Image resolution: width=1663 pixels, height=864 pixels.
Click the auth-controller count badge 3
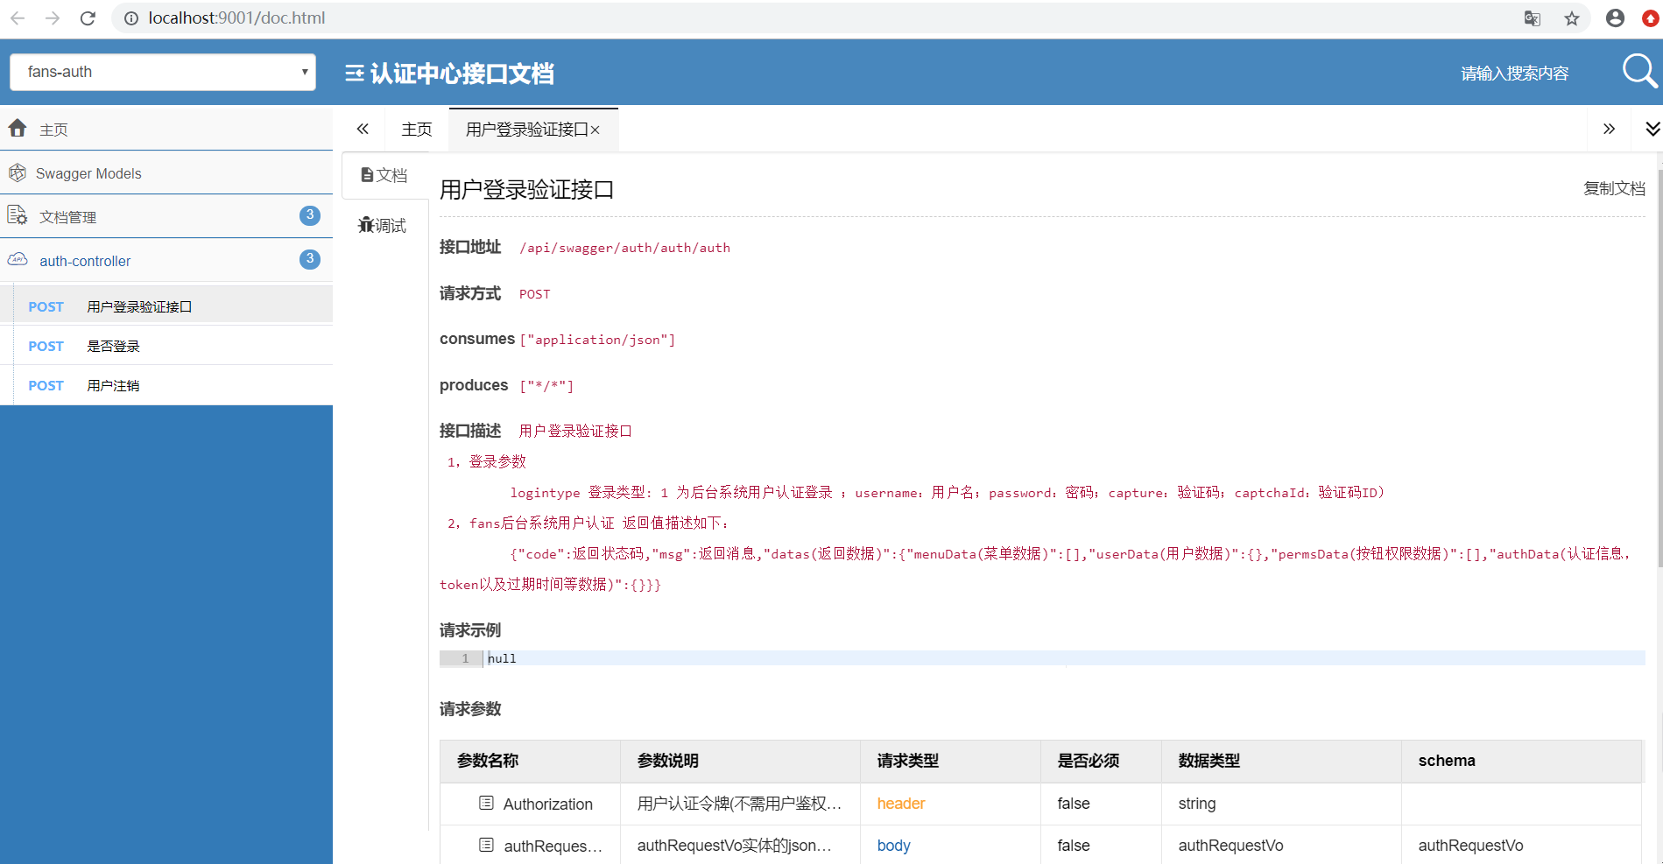309,259
